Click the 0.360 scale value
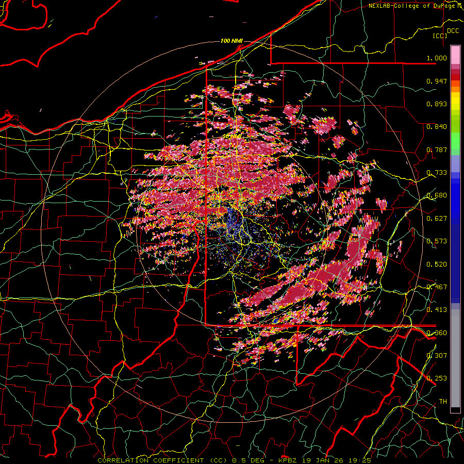Viewport: 464px width, 464px height. pyautogui.click(x=437, y=333)
